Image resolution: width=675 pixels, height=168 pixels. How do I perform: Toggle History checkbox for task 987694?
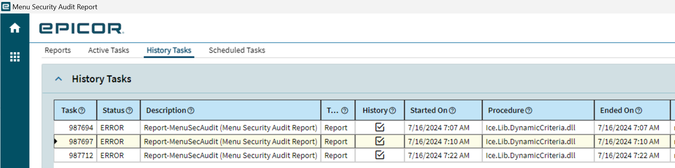pos(380,127)
